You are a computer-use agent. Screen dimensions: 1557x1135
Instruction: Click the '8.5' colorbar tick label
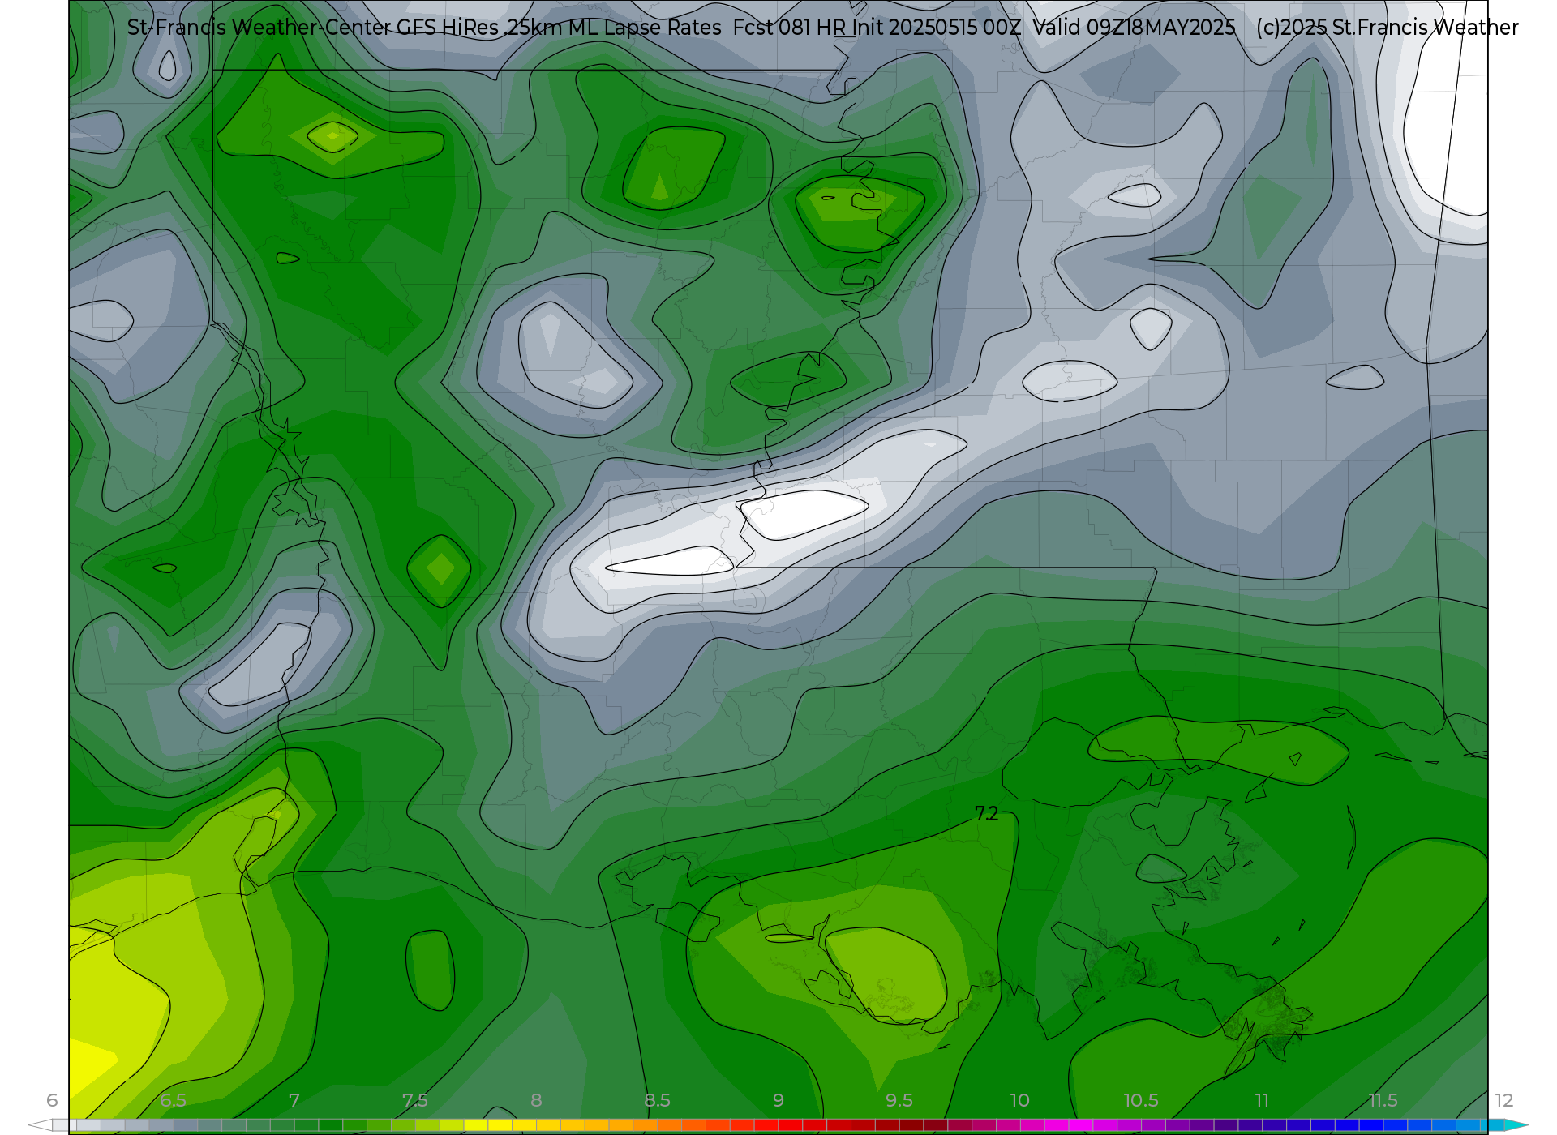[657, 1100]
